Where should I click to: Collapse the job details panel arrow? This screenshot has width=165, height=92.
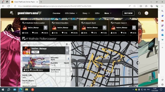point(71,71)
